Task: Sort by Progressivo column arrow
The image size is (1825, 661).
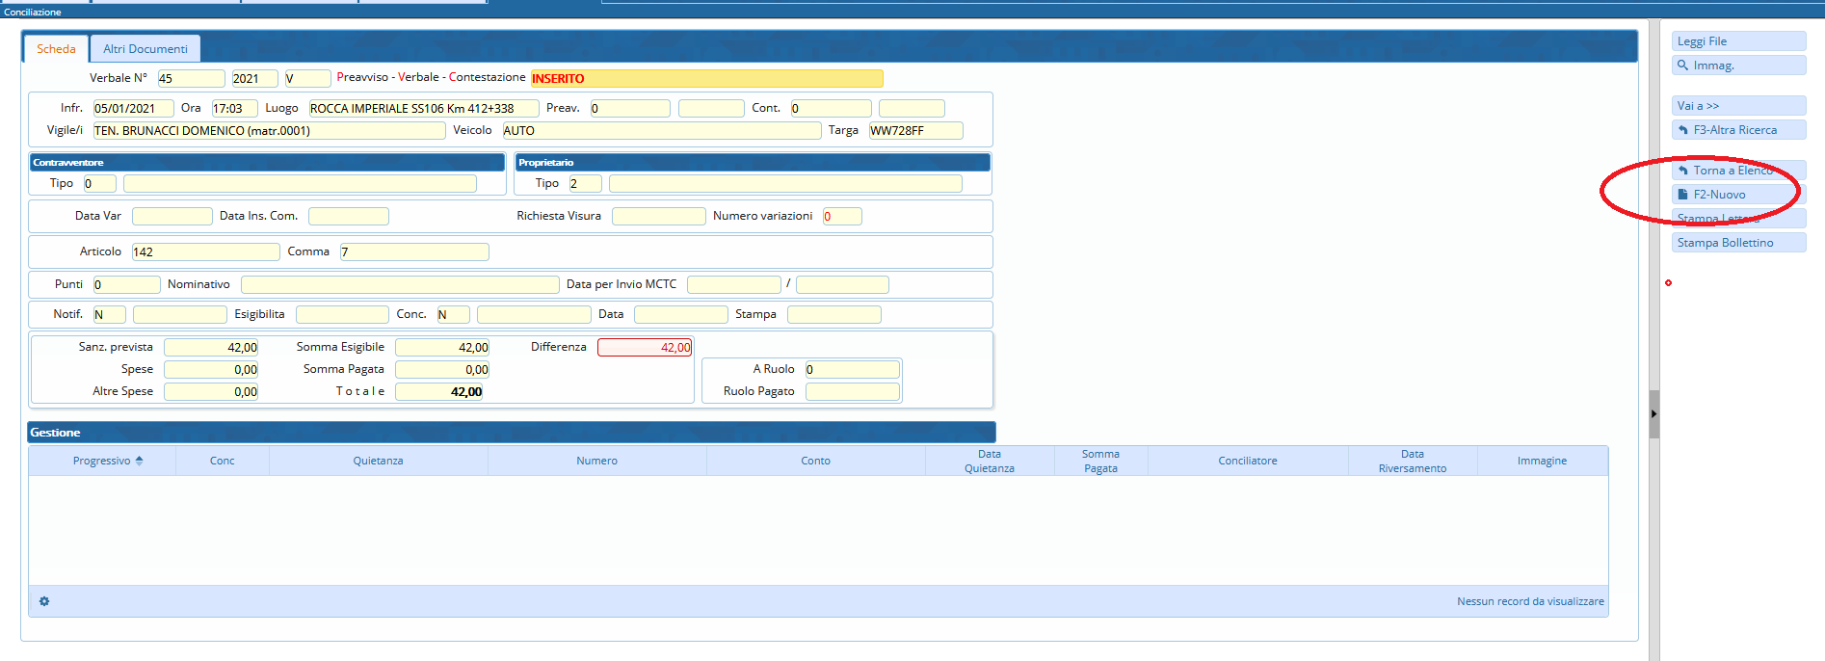Action: (x=139, y=462)
